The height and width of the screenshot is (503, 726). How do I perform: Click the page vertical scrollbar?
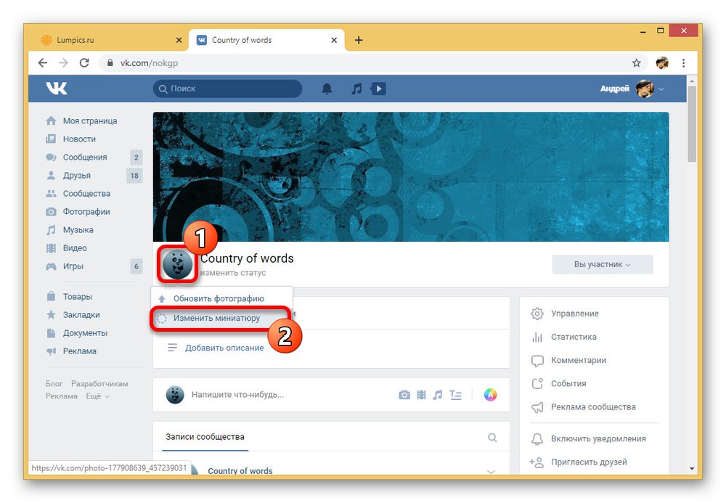coord(692,124)
